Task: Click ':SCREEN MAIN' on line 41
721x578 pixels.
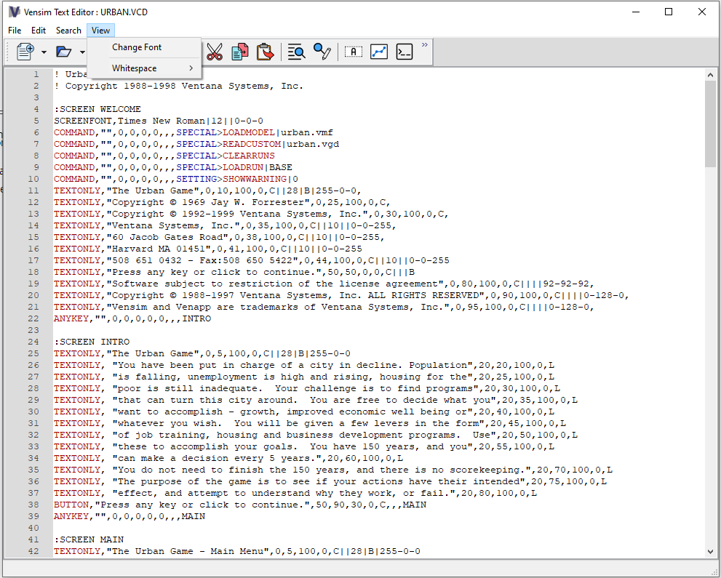Action: [89, 539]
